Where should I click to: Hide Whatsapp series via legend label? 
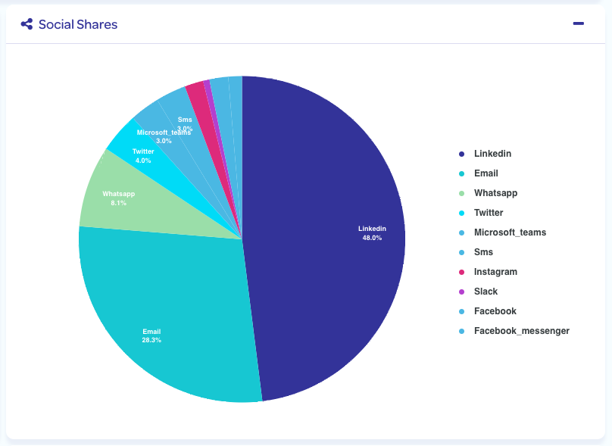click(495, 193)
